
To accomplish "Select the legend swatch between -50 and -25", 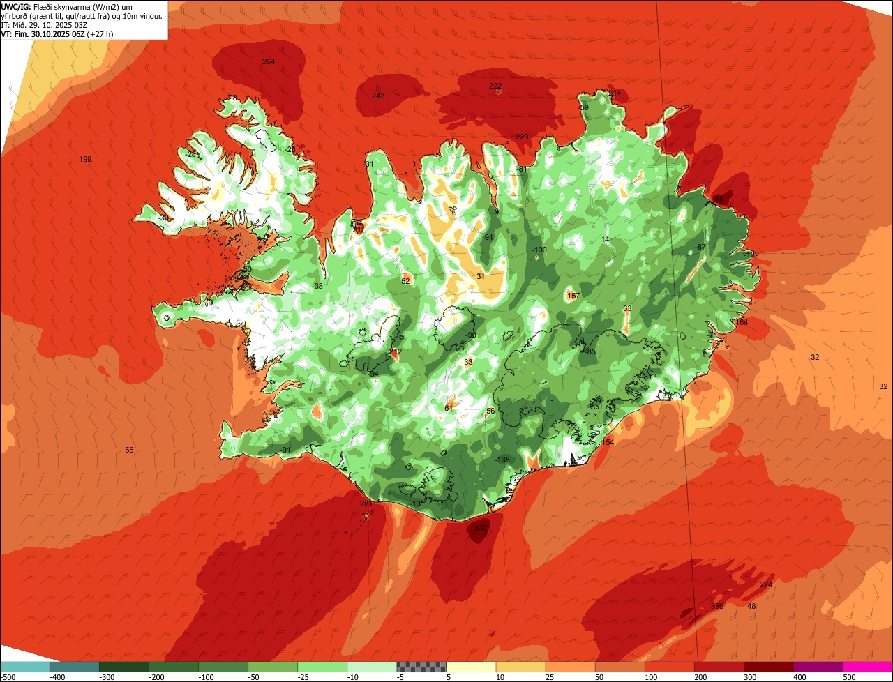I will pos(272,667).
